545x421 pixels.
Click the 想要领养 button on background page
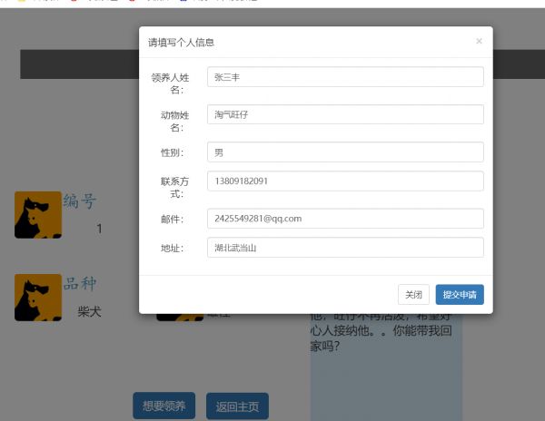click(x=164, y=406)
